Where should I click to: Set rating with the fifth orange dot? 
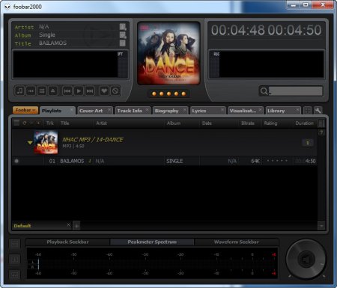point(183,94)
